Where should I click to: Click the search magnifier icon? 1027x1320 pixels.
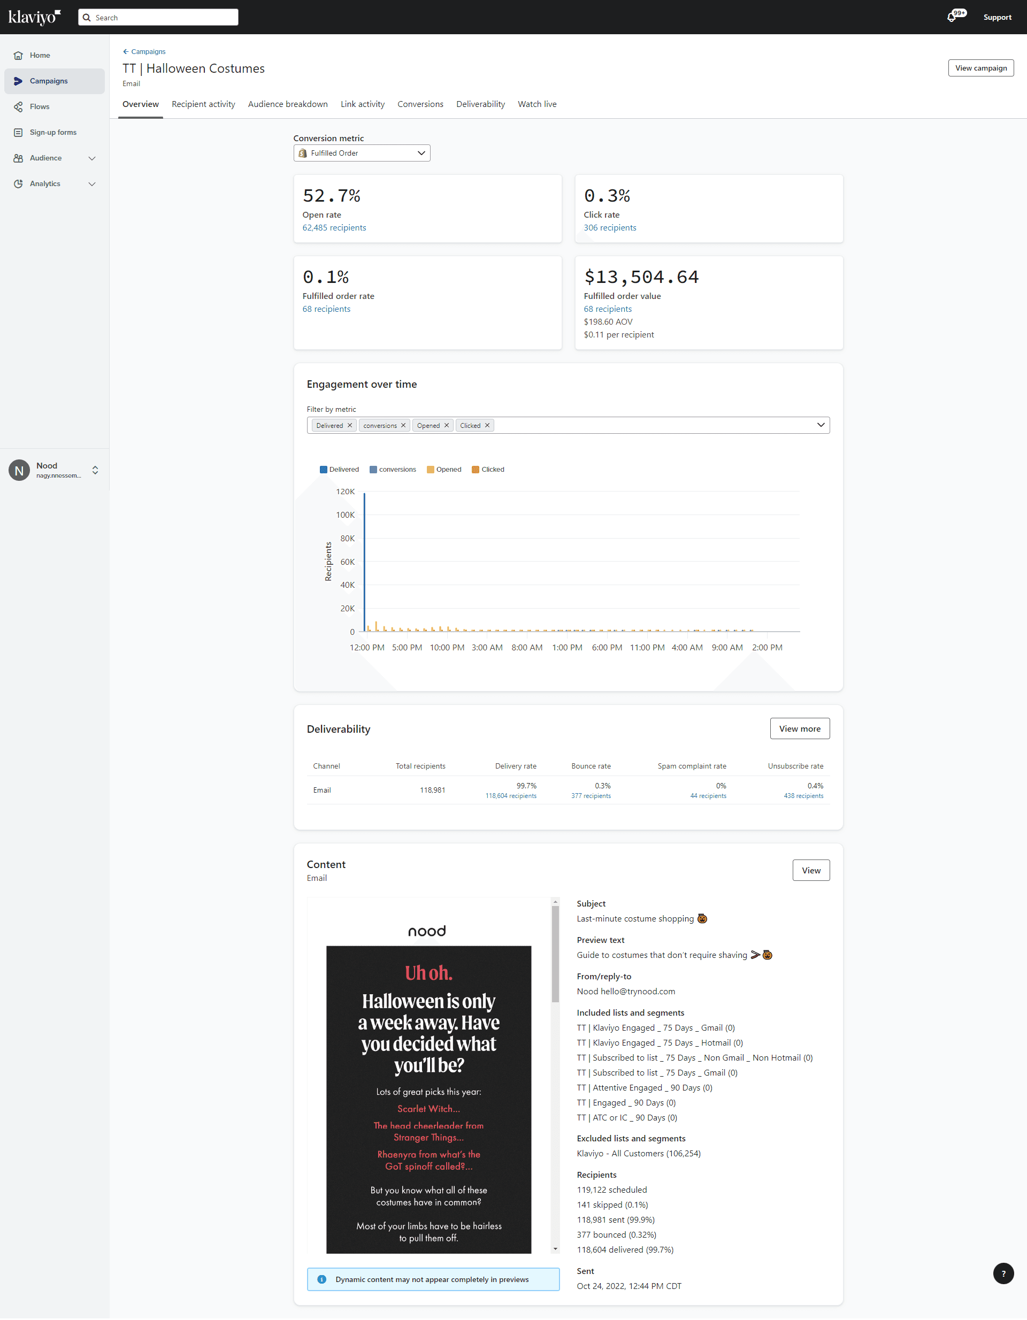coord(87,18)
